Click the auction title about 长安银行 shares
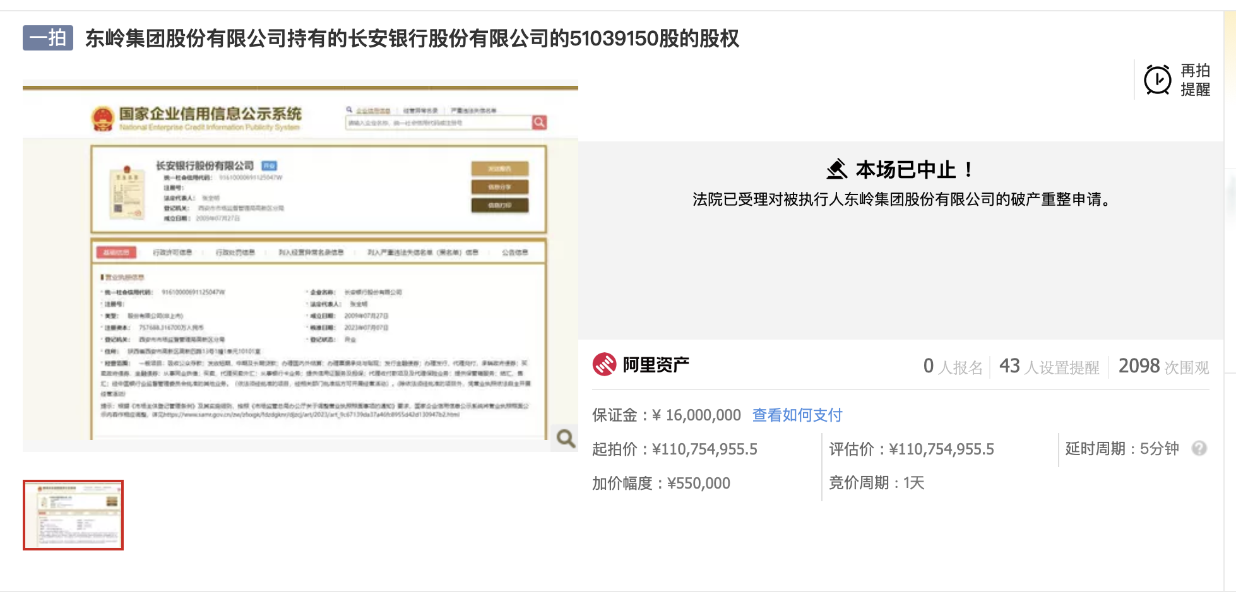The height and width of the screenshot is (606, 1236). (x=412, y=39)
